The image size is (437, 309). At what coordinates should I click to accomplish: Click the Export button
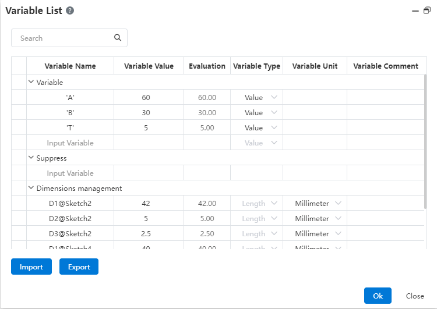click(79, 267)
